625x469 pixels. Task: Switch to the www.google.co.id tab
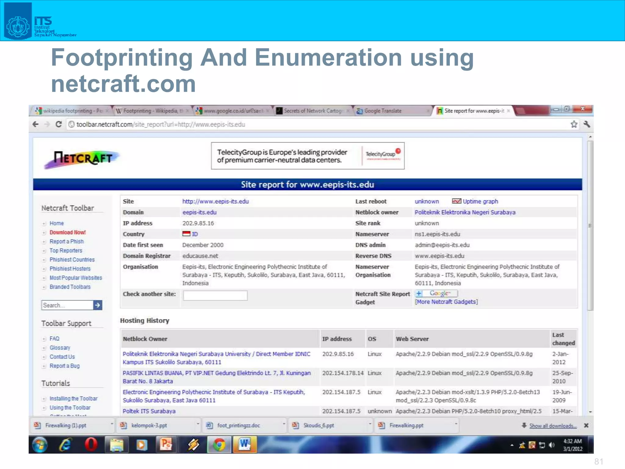(233, 111)
